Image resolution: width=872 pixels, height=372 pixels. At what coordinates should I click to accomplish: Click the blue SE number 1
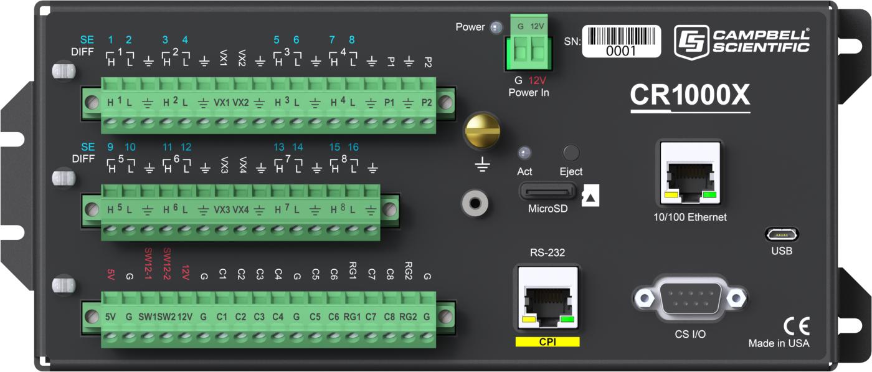pos(110,40)
